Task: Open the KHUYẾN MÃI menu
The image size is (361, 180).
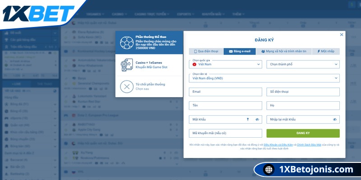Action: point(213,14)
